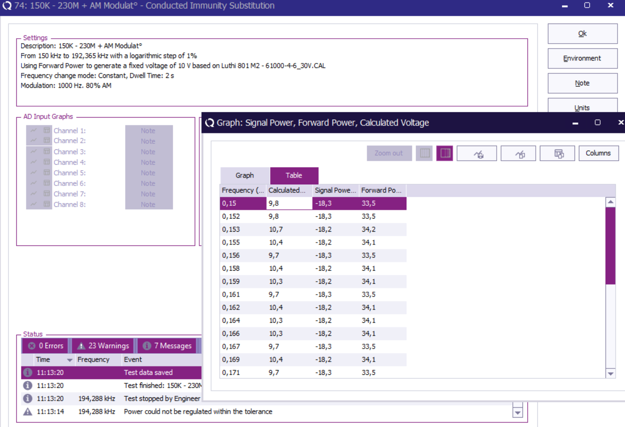Click the 10,7 calculated voltage cell
625x427 pixels.
click(289, 229)
